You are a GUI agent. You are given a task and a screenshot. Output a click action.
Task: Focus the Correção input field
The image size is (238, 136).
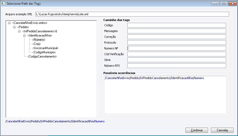pyautogui.click(x=177, y=37)
